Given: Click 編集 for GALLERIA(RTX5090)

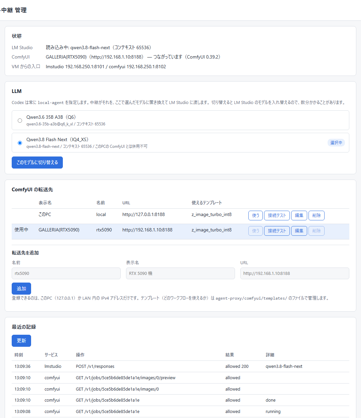Looking at the screenshot, I should (x=299, y=231).
